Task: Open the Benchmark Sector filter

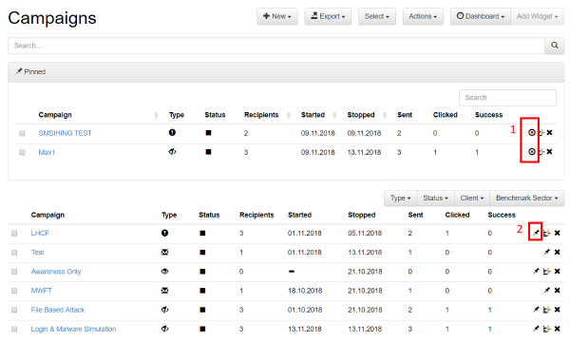Action: click(526, 199)
